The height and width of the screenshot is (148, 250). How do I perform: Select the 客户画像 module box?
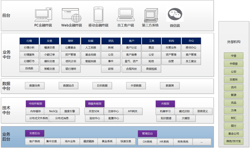(x=131, y=55)
